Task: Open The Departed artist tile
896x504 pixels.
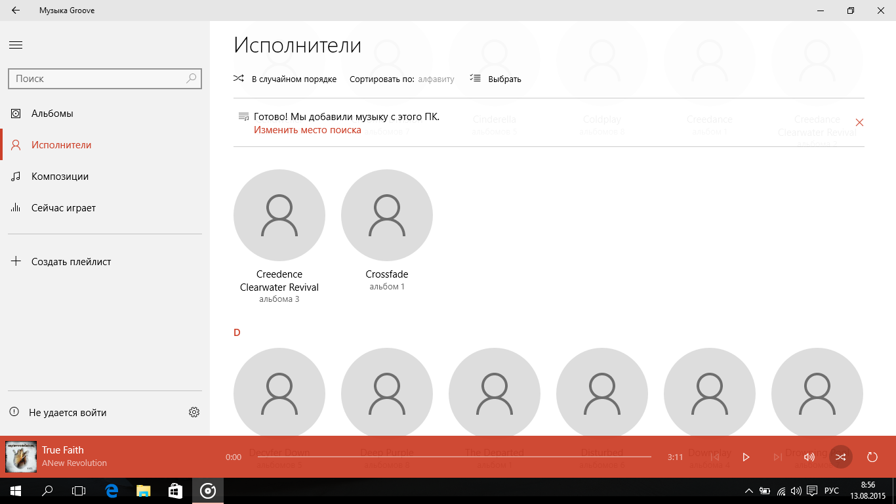Action: pyautogui.click(x=495, y=394)
